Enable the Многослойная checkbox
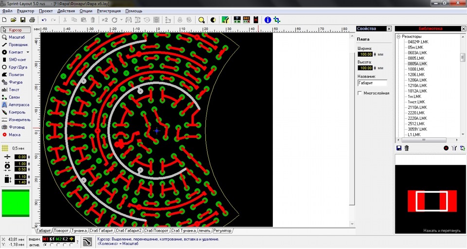 coord(360,93)
